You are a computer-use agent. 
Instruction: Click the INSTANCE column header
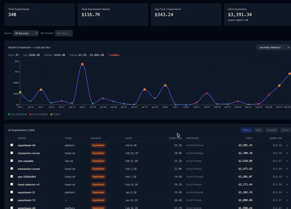[x=192, y=138]
